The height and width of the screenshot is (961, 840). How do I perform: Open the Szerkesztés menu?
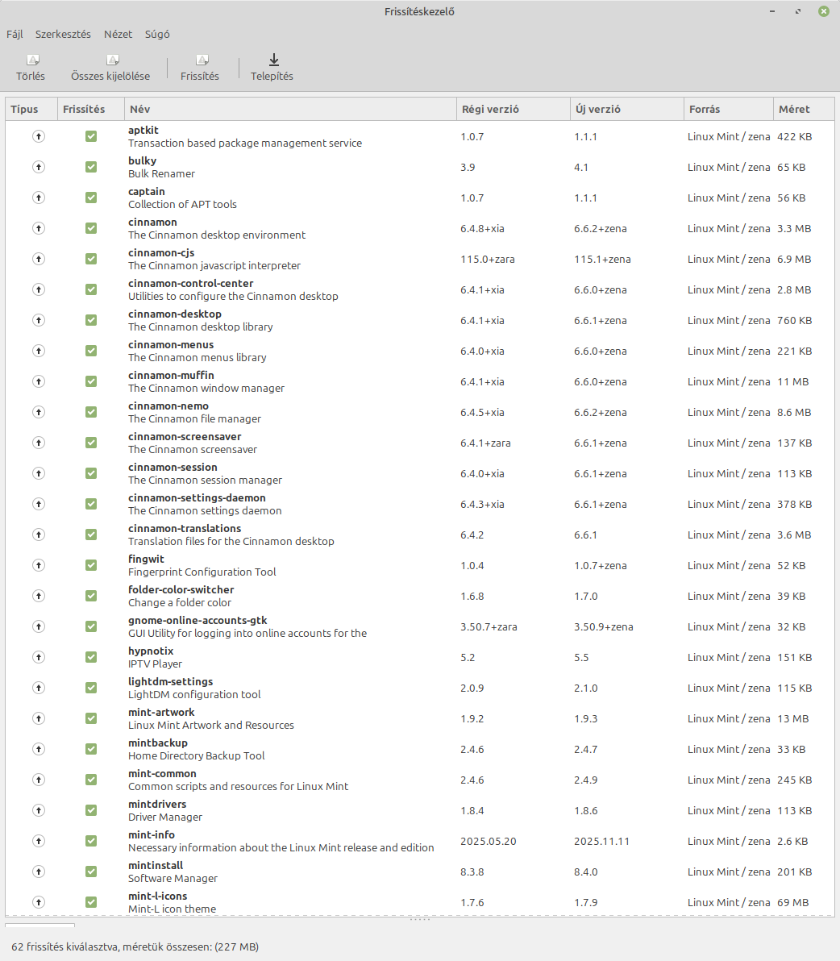[63, 35]
